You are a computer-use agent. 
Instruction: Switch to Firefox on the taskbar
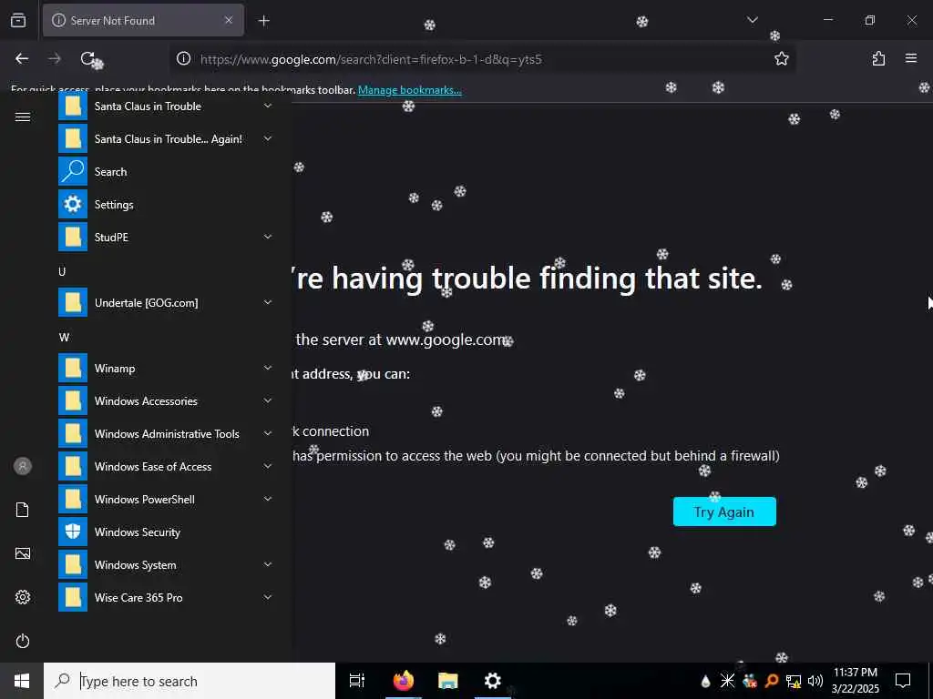(403, 681)
